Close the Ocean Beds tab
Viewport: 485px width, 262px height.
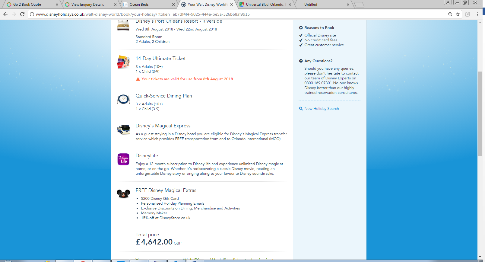coord(173,5)
